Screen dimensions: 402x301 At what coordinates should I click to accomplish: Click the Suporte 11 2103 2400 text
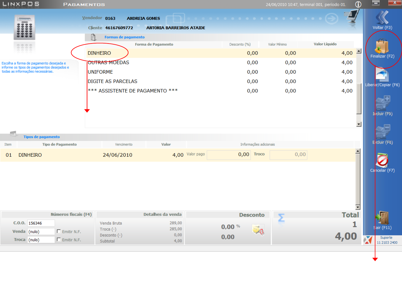pyautogui.click(x=387, y=240)
